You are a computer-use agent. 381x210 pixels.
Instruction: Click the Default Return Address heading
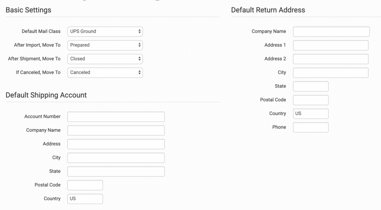pos(268,10)
